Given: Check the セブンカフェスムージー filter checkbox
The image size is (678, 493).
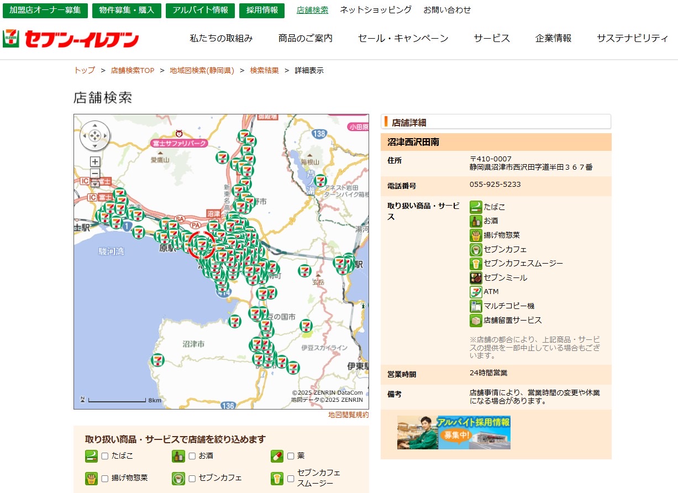Looking at the screenshot, I should [291, 479].
